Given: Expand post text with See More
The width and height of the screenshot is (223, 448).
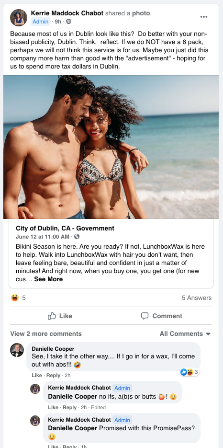Looking at the screenshot, I should [48, 279].
